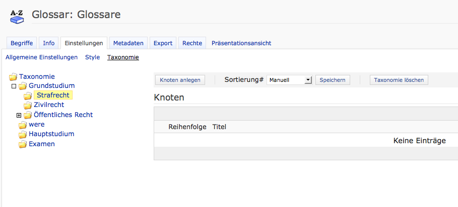Open the Präsentationsansicht link

pyautogui.click(x=241, y=43)
